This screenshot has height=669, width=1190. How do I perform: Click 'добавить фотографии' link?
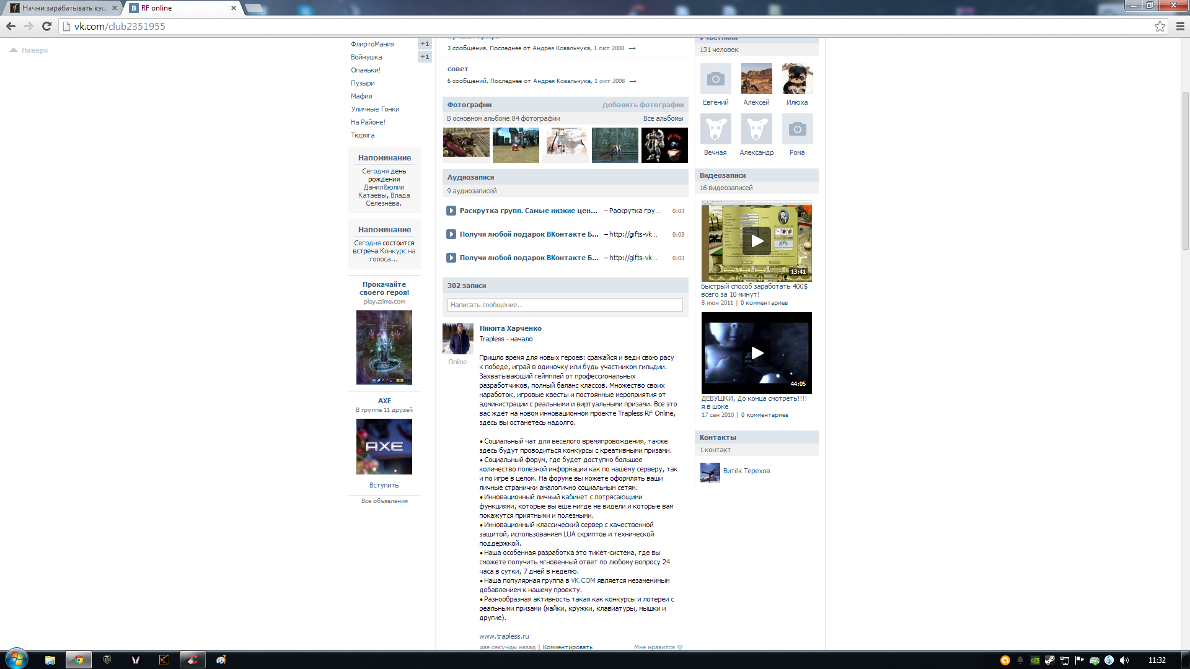click(x=643, y=105)
